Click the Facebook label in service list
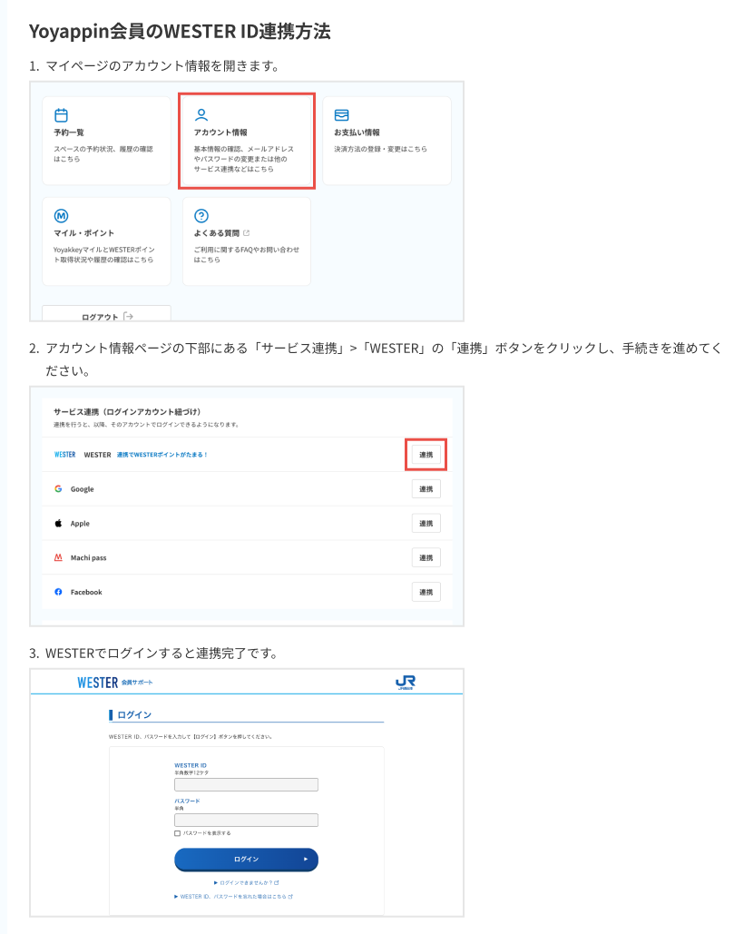The image size is (734, 934). tap(86, 592)
